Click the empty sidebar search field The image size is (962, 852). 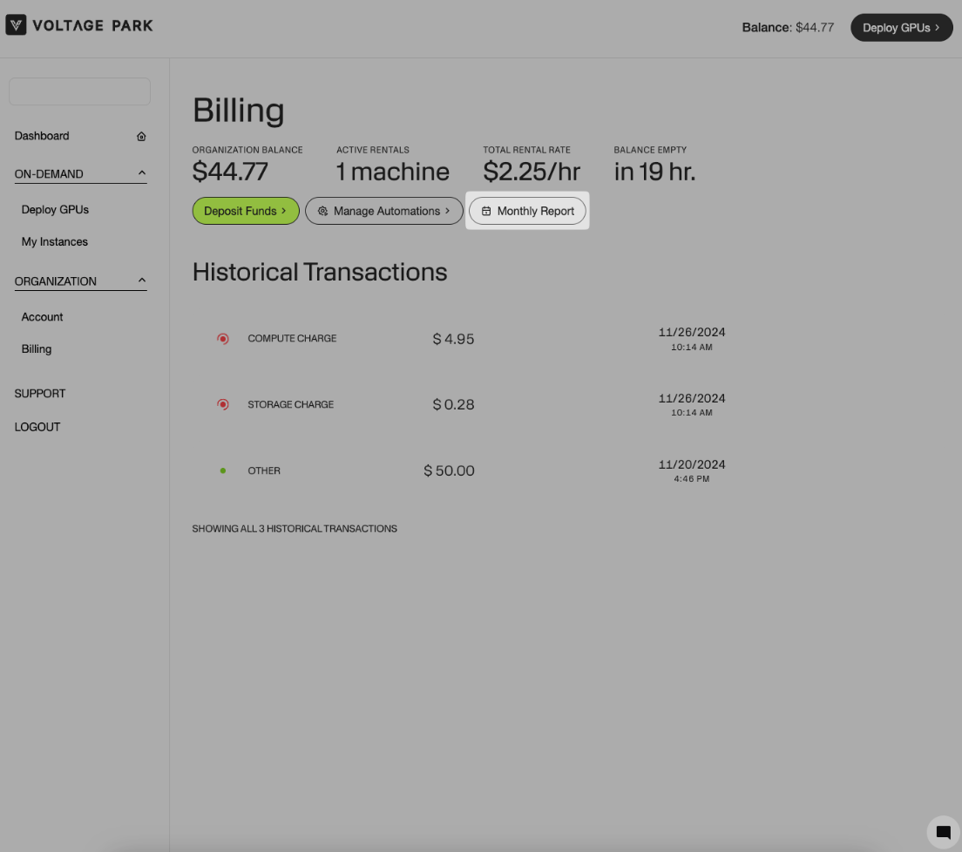79,91
